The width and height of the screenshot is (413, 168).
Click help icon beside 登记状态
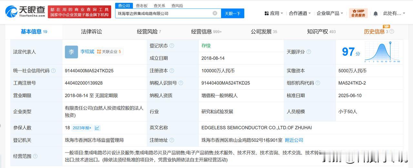[x=172, y=46]
